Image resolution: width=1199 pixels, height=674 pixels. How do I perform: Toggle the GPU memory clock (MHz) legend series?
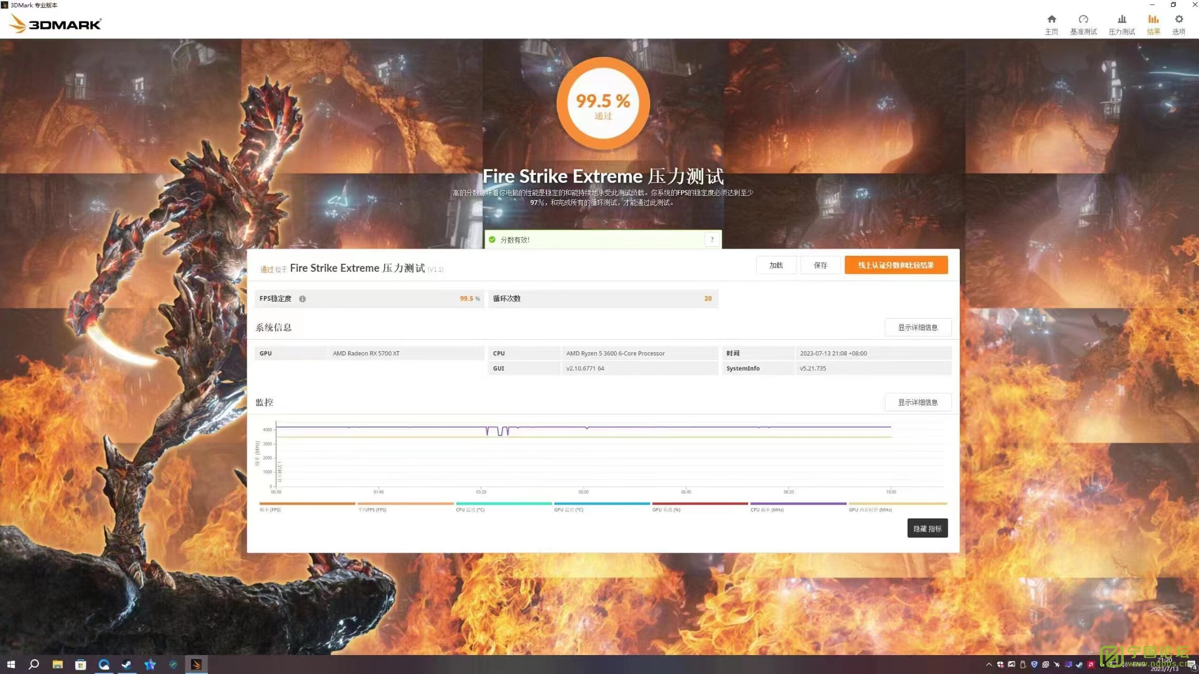point(898,507)
